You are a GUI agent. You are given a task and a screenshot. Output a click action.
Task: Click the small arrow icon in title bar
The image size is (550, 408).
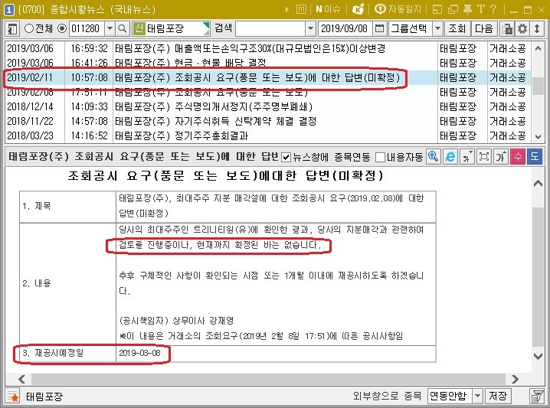[x=287, y=9]
